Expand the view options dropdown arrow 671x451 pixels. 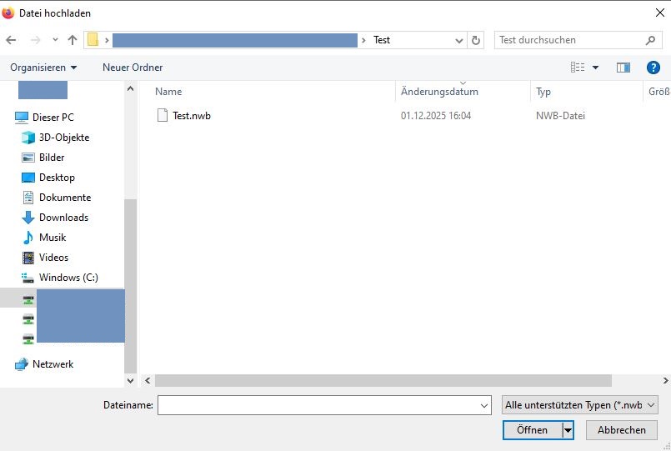click(596, 68)
